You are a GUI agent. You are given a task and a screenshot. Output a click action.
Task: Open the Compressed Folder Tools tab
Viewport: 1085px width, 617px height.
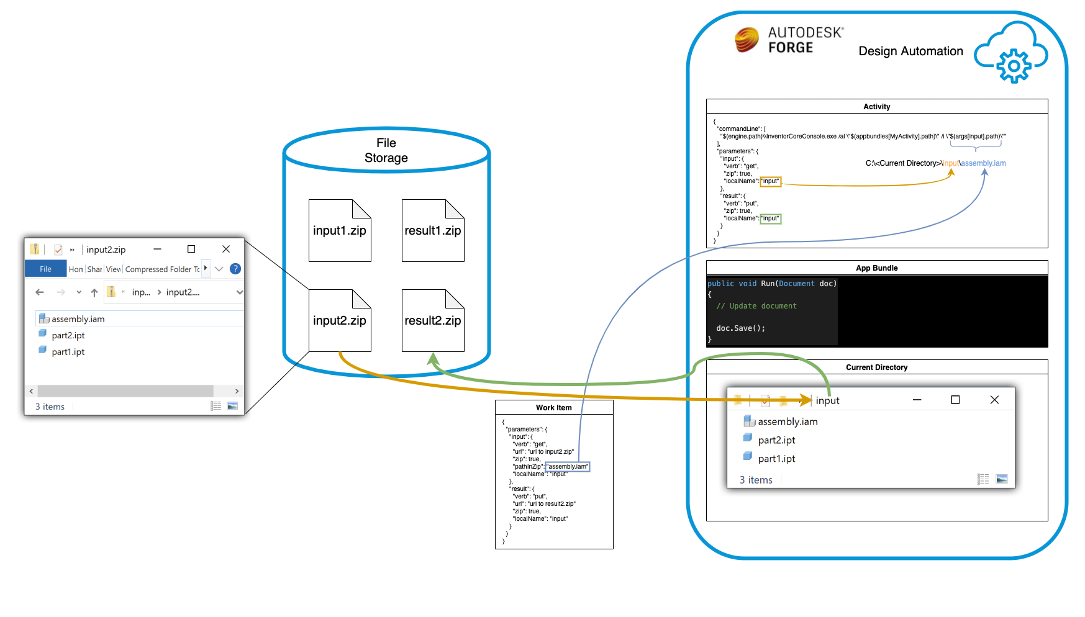(162, 269)
